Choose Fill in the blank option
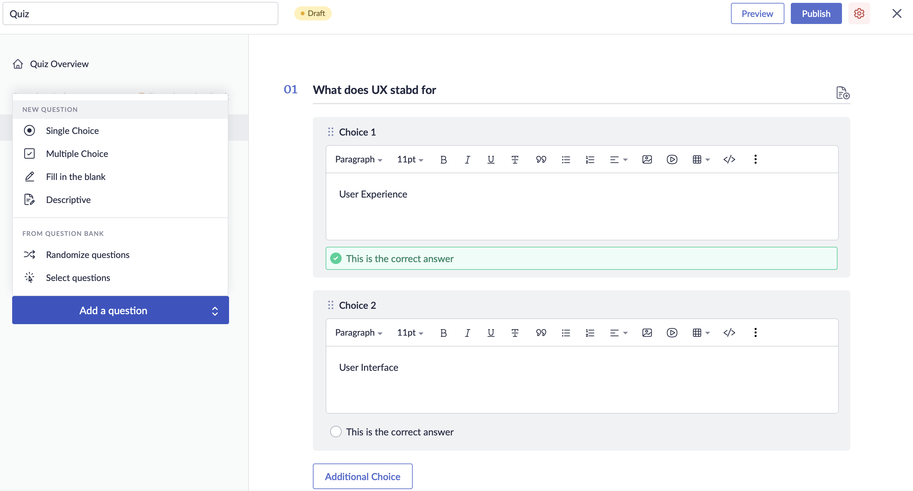The width and height of the screenshot is (913, 491). [75, 177]
